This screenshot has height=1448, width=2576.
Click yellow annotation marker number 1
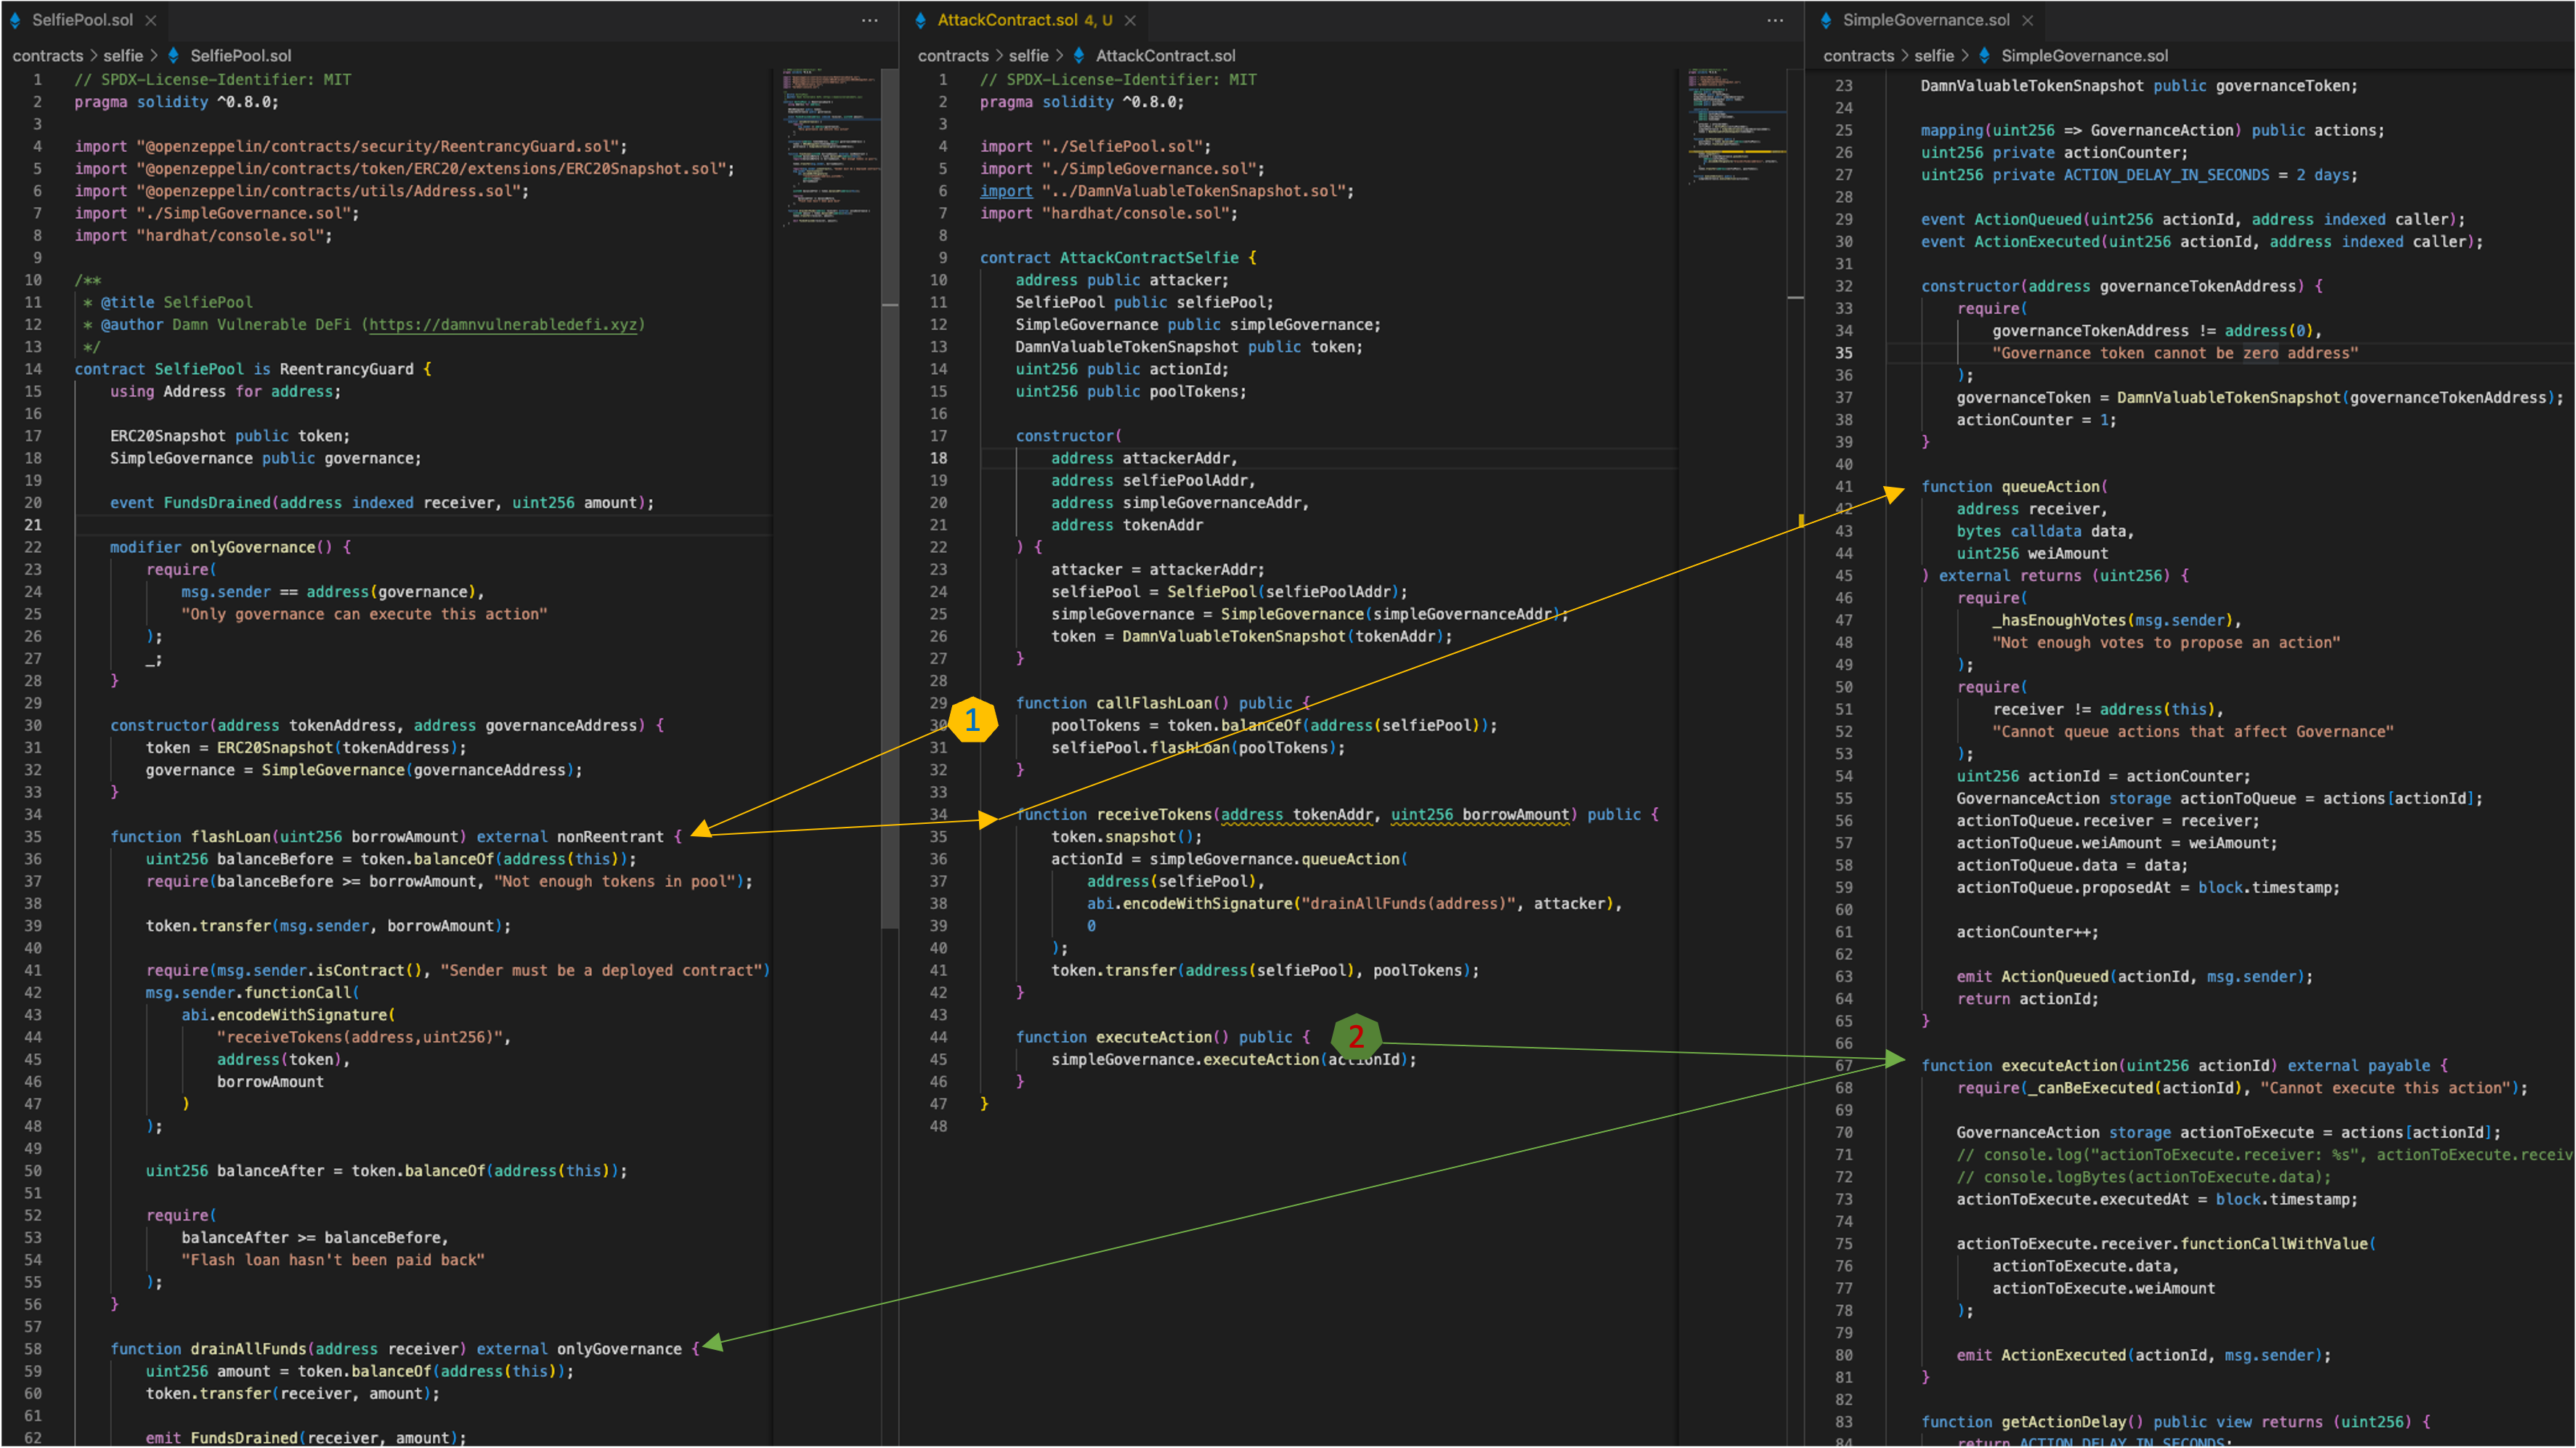972,721
